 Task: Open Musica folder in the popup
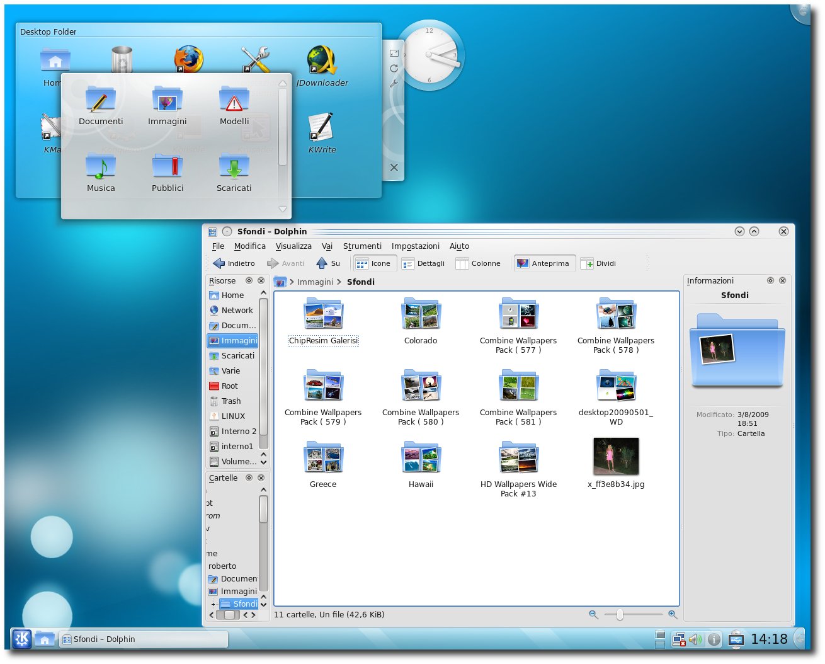pyautogui.click(x=101, y=173)
